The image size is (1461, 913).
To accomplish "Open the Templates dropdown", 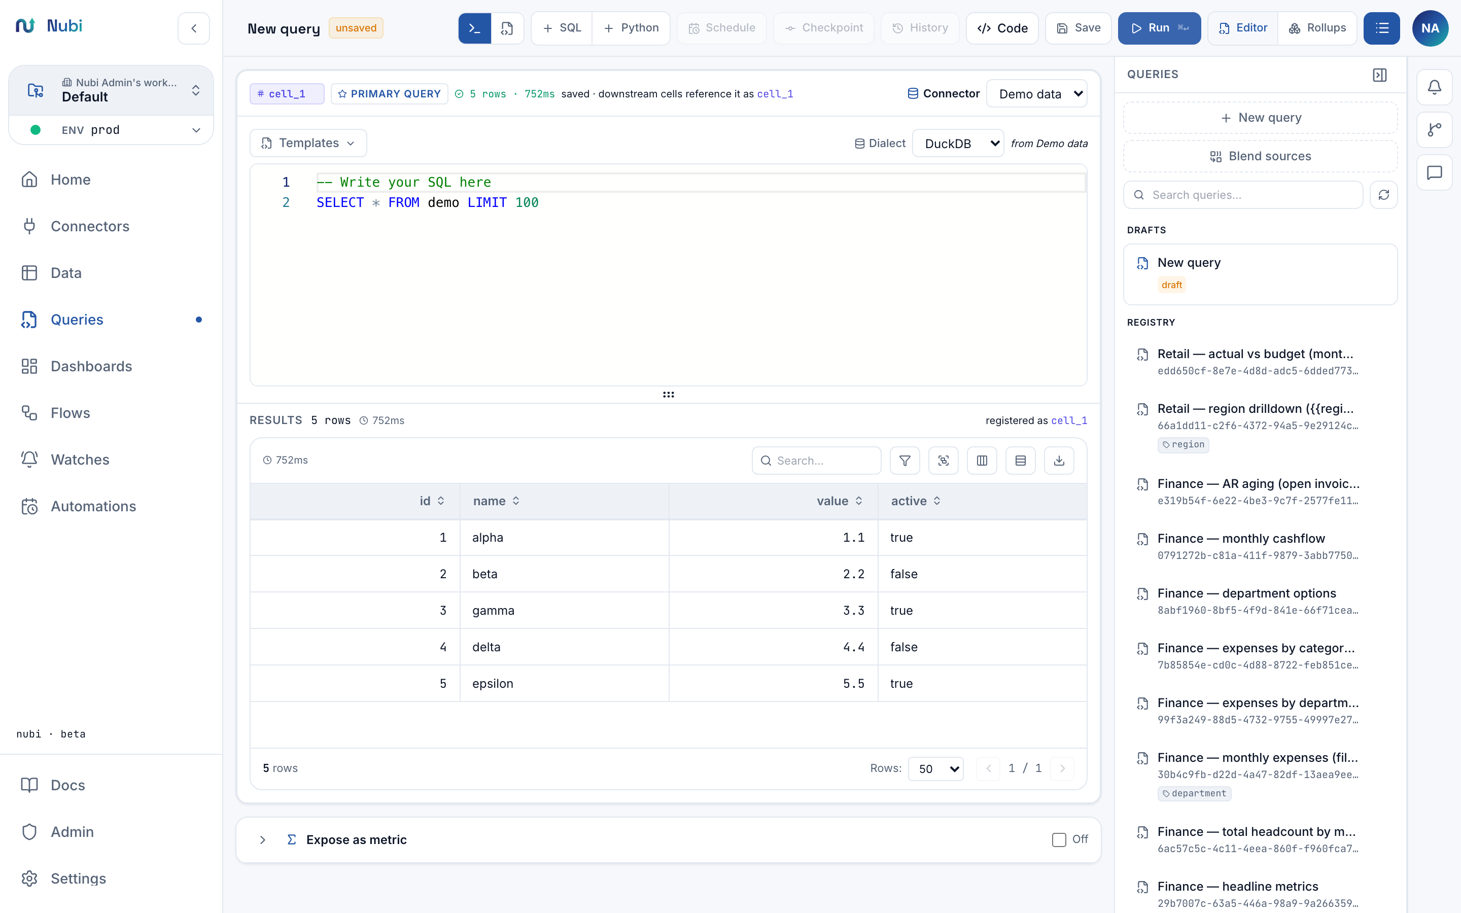I will click(308, 143).
